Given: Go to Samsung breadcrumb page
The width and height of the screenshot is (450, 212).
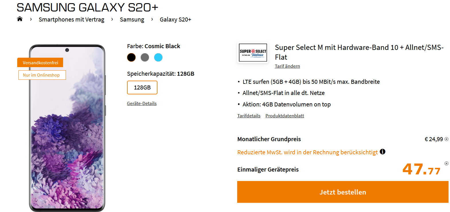Looking at the screenshot, I should (x=132, y=20).
